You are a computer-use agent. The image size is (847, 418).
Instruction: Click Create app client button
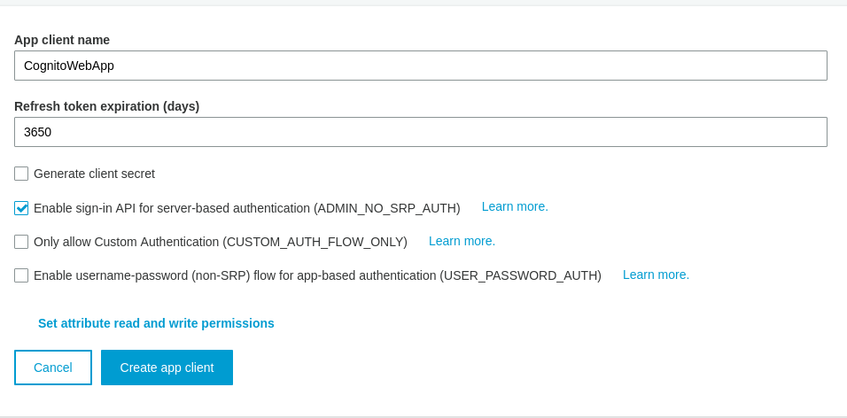(x=167, y=368)
